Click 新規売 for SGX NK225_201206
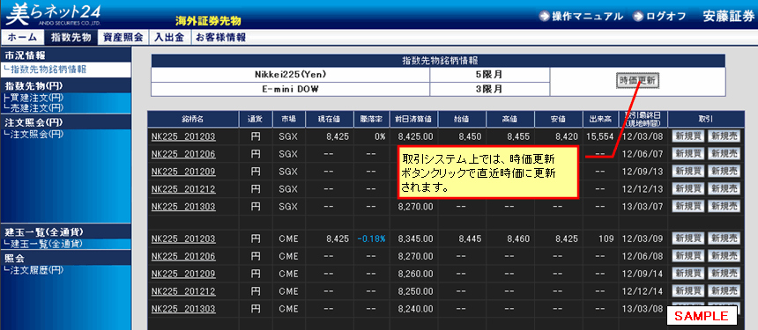758x330 pixels. [725, 154]
